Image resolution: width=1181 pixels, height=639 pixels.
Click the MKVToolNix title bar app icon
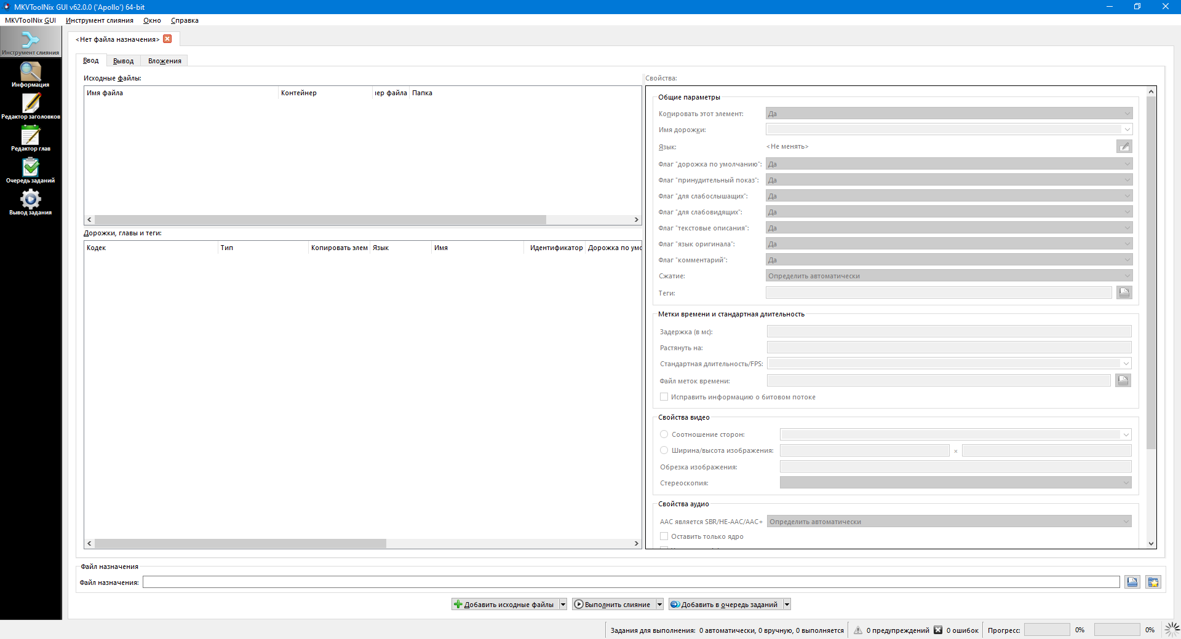click(7, 7)
